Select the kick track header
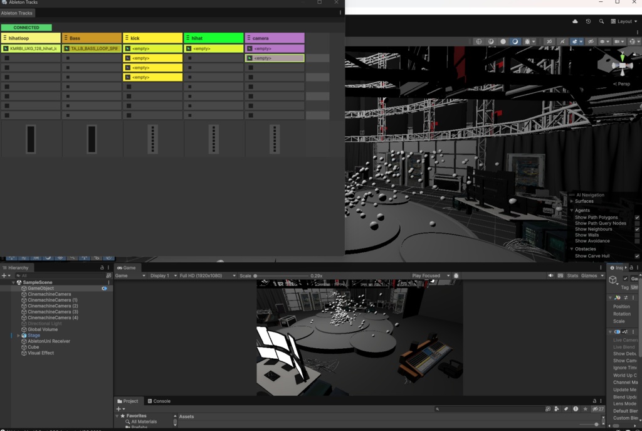 coord(153,38)
